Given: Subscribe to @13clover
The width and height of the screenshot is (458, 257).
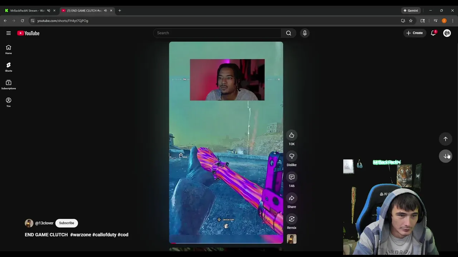Looking at the screenshot, I should click(67, 223).
